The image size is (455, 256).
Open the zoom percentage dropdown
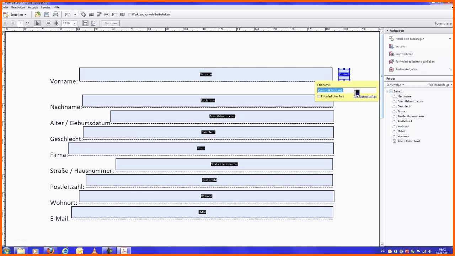[x=75, y=23]
